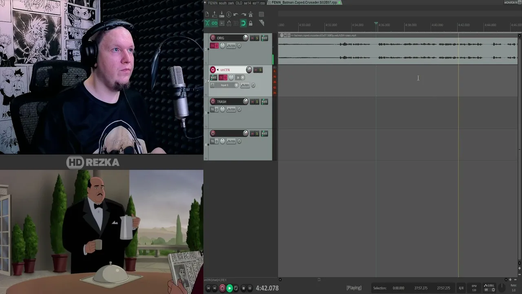Image resolution: width=522 pixels, height=294 pixels.
Task: Go to project start transport button
Action: [x=208, y=288]
